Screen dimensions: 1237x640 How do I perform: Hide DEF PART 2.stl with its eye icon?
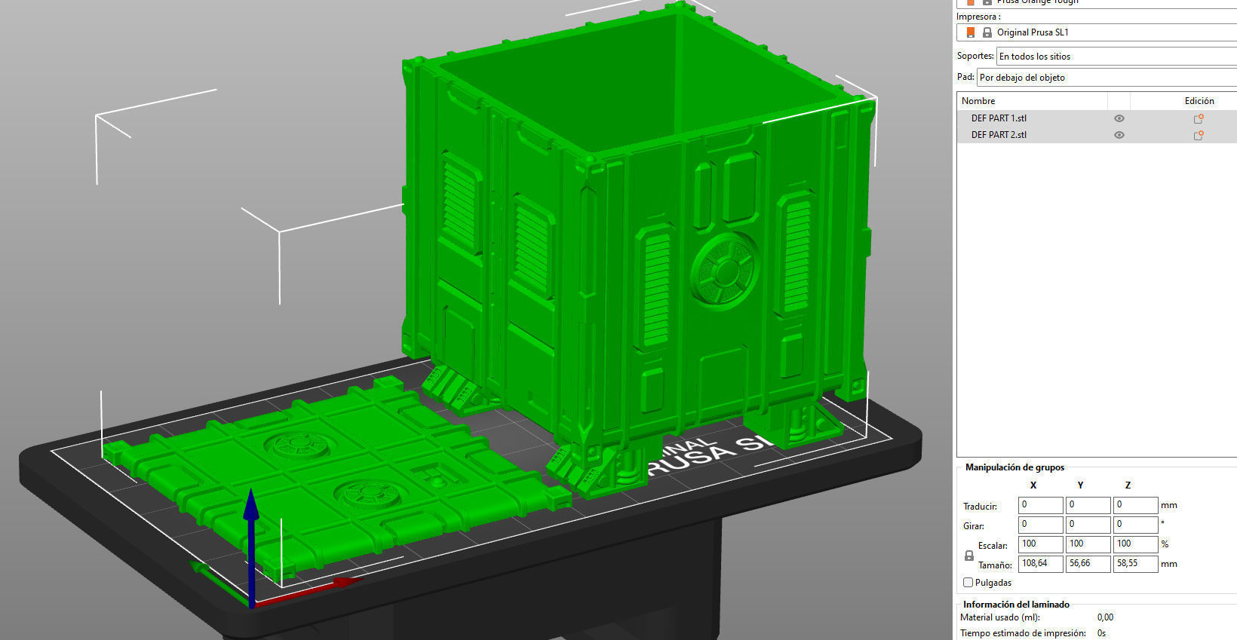coord(1119,135)
